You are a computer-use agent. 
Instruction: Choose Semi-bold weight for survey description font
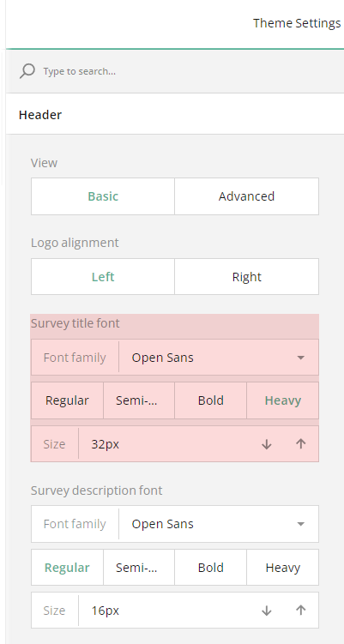pyautogui.click(x=139, y=568)
